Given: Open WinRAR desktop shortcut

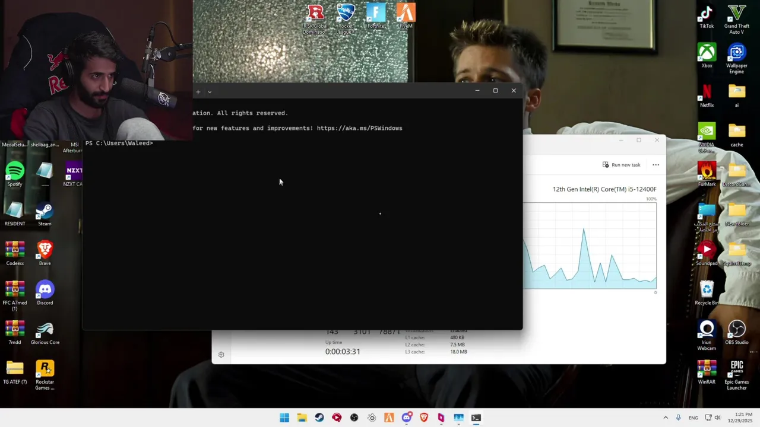Looking at the screenshot, I should 707,372.
